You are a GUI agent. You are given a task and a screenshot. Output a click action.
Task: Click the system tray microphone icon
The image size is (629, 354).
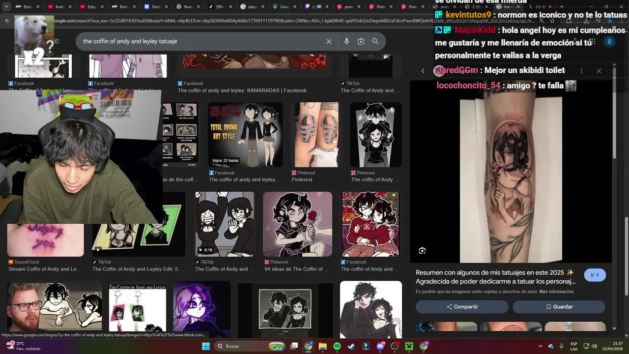point(561,346)
